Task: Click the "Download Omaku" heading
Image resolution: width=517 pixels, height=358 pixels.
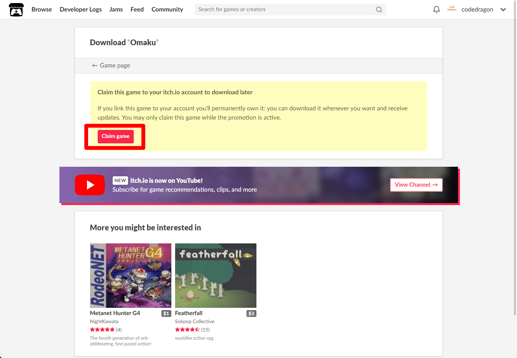Action: click(x=124, y=43)
